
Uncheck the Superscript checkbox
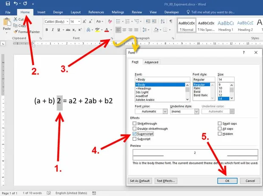tap(134, 133)
